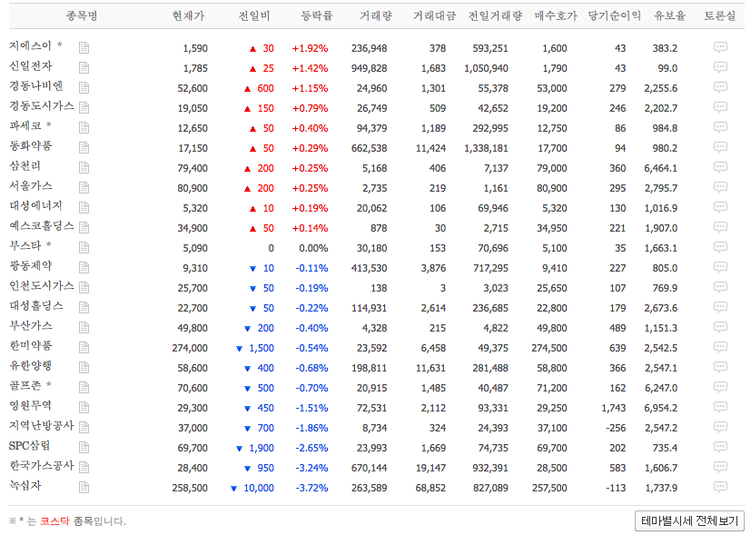Open the document icon next to 부산가스

[x=84, y=327]
